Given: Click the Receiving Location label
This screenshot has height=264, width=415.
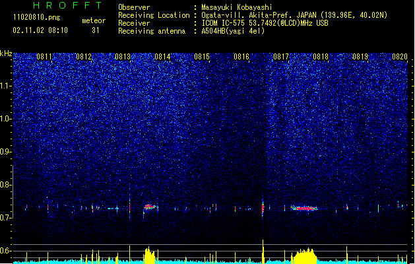Looking at the screenshot, I should pos(154,15).
